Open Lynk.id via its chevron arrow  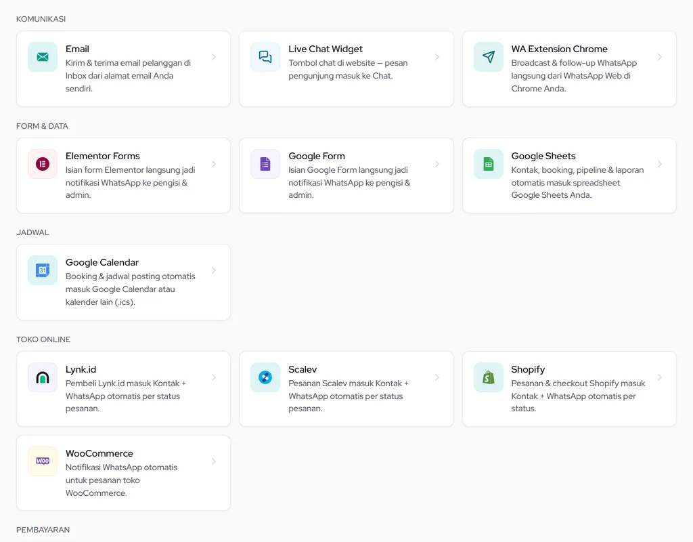(214, 377)
